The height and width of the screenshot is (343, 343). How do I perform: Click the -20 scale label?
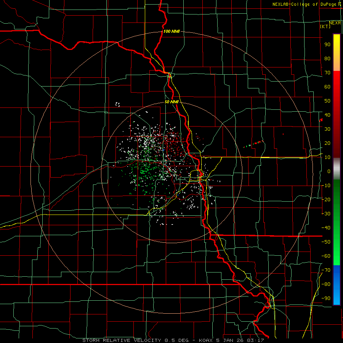tap(326, 200)
